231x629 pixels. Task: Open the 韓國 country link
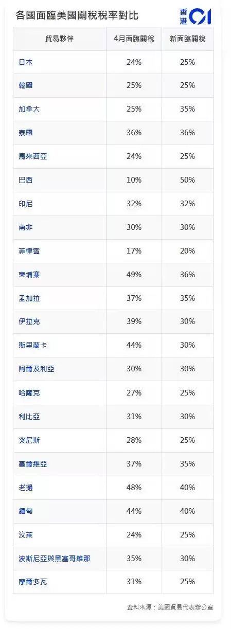[25, 85]
